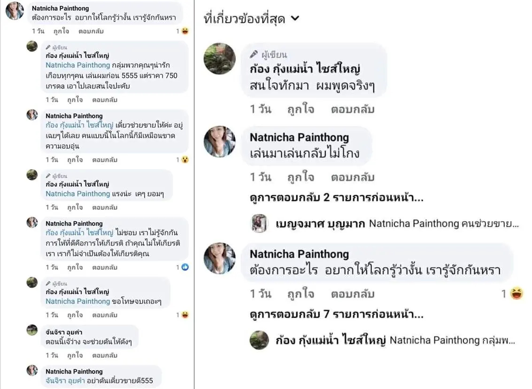Click the haha reaction beside 'ขอโทษจบเถอะๆ' reply

click(x=185, y=314)
